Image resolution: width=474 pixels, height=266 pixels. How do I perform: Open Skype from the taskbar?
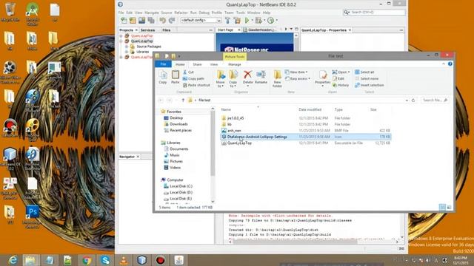105,260
